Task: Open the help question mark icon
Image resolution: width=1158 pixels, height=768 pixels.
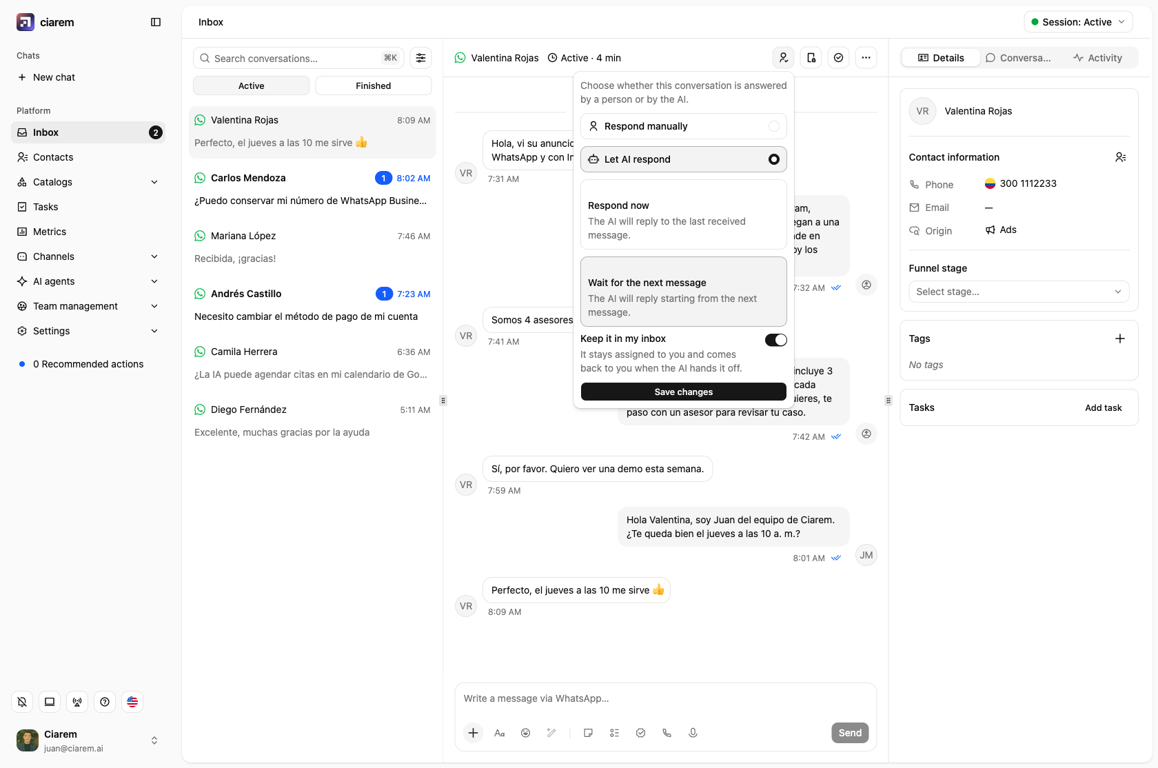Action: [x=105, y=702]
